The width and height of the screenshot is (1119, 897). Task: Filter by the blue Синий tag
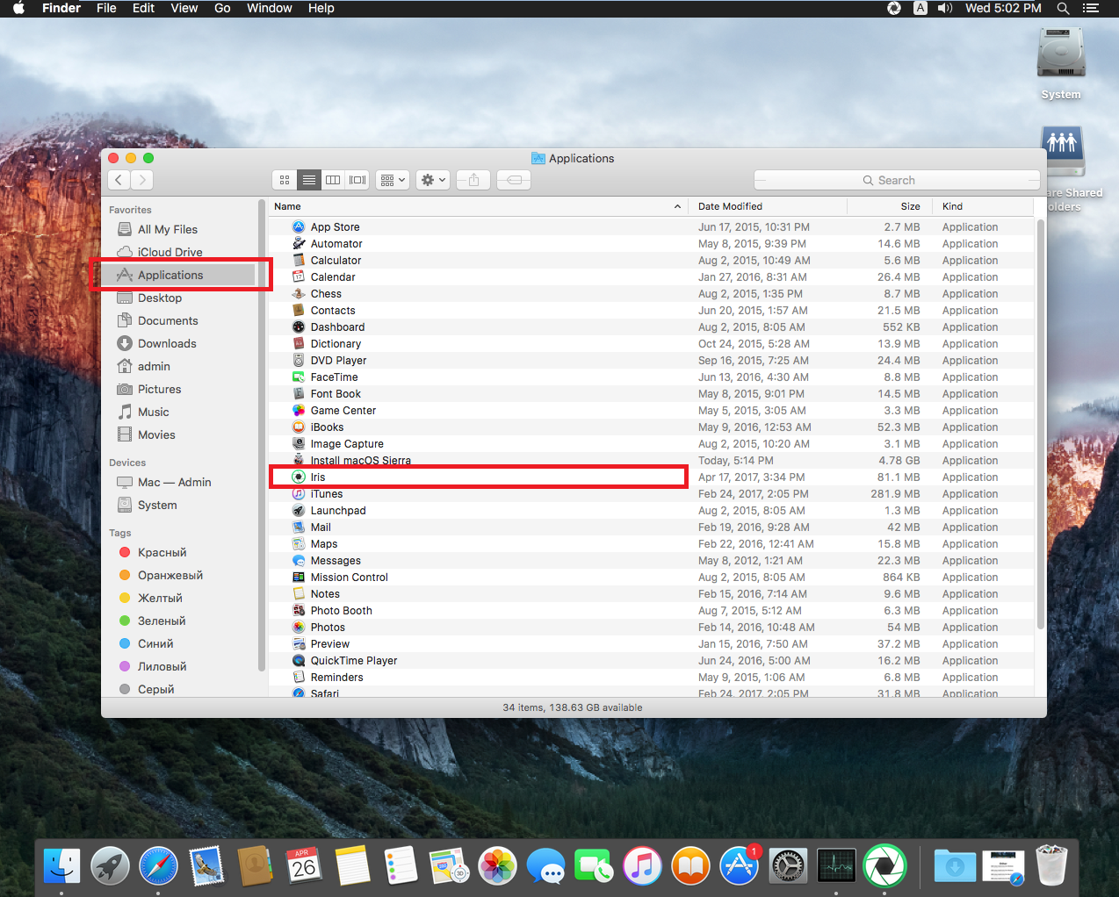pos(155,643)
